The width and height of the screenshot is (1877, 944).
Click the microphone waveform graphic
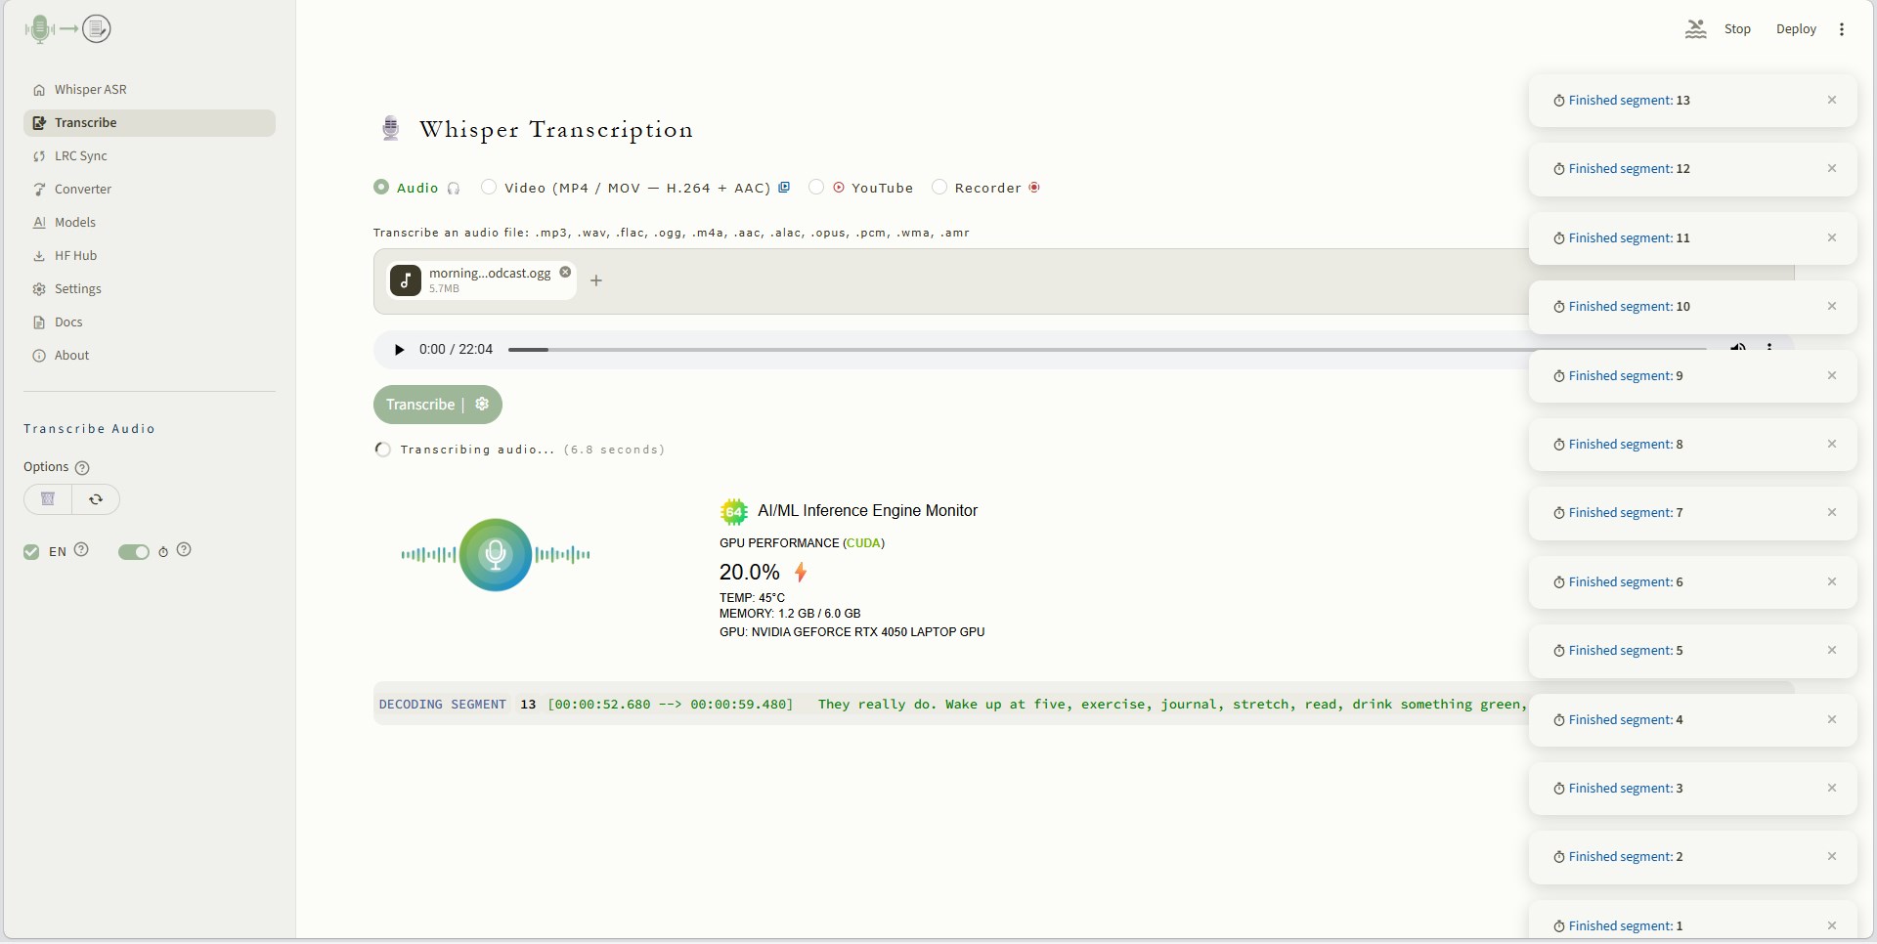pyautogui.click(x=496, y=555)
